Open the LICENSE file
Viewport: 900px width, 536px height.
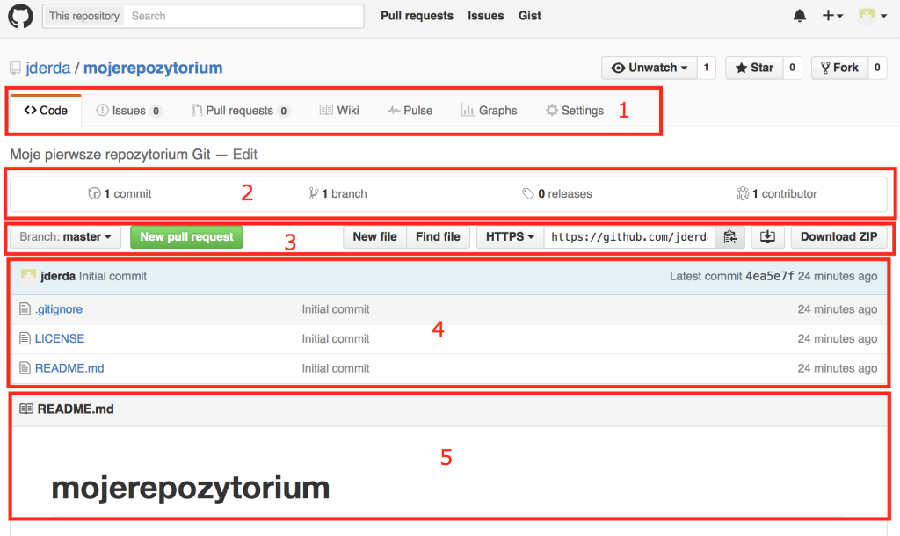[60, 338]
